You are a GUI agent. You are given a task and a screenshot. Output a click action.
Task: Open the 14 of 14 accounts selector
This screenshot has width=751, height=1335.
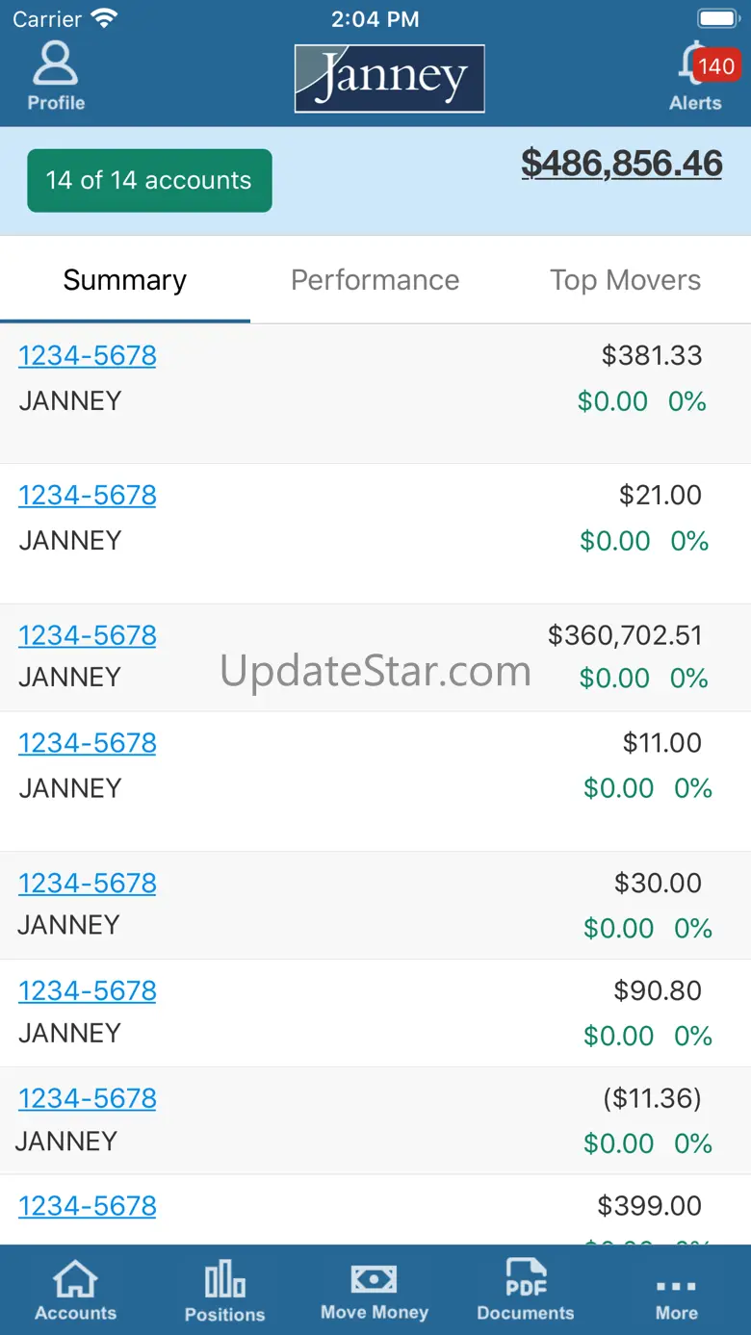pyautogui.click(x=149, y=180)
